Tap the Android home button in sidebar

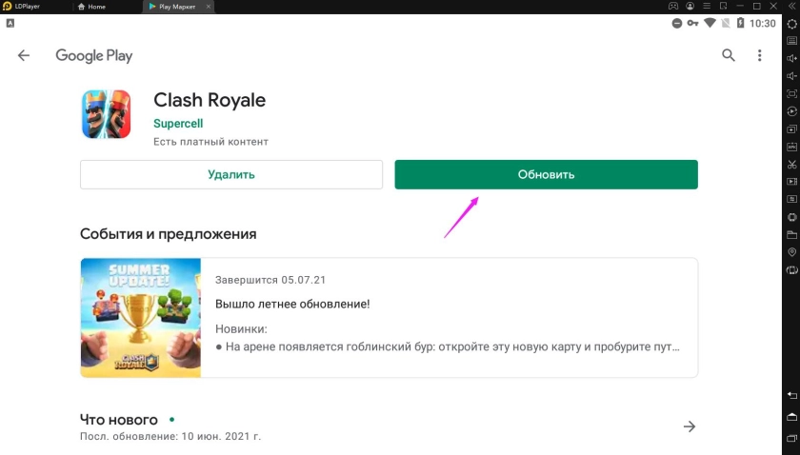pos(791,417)
